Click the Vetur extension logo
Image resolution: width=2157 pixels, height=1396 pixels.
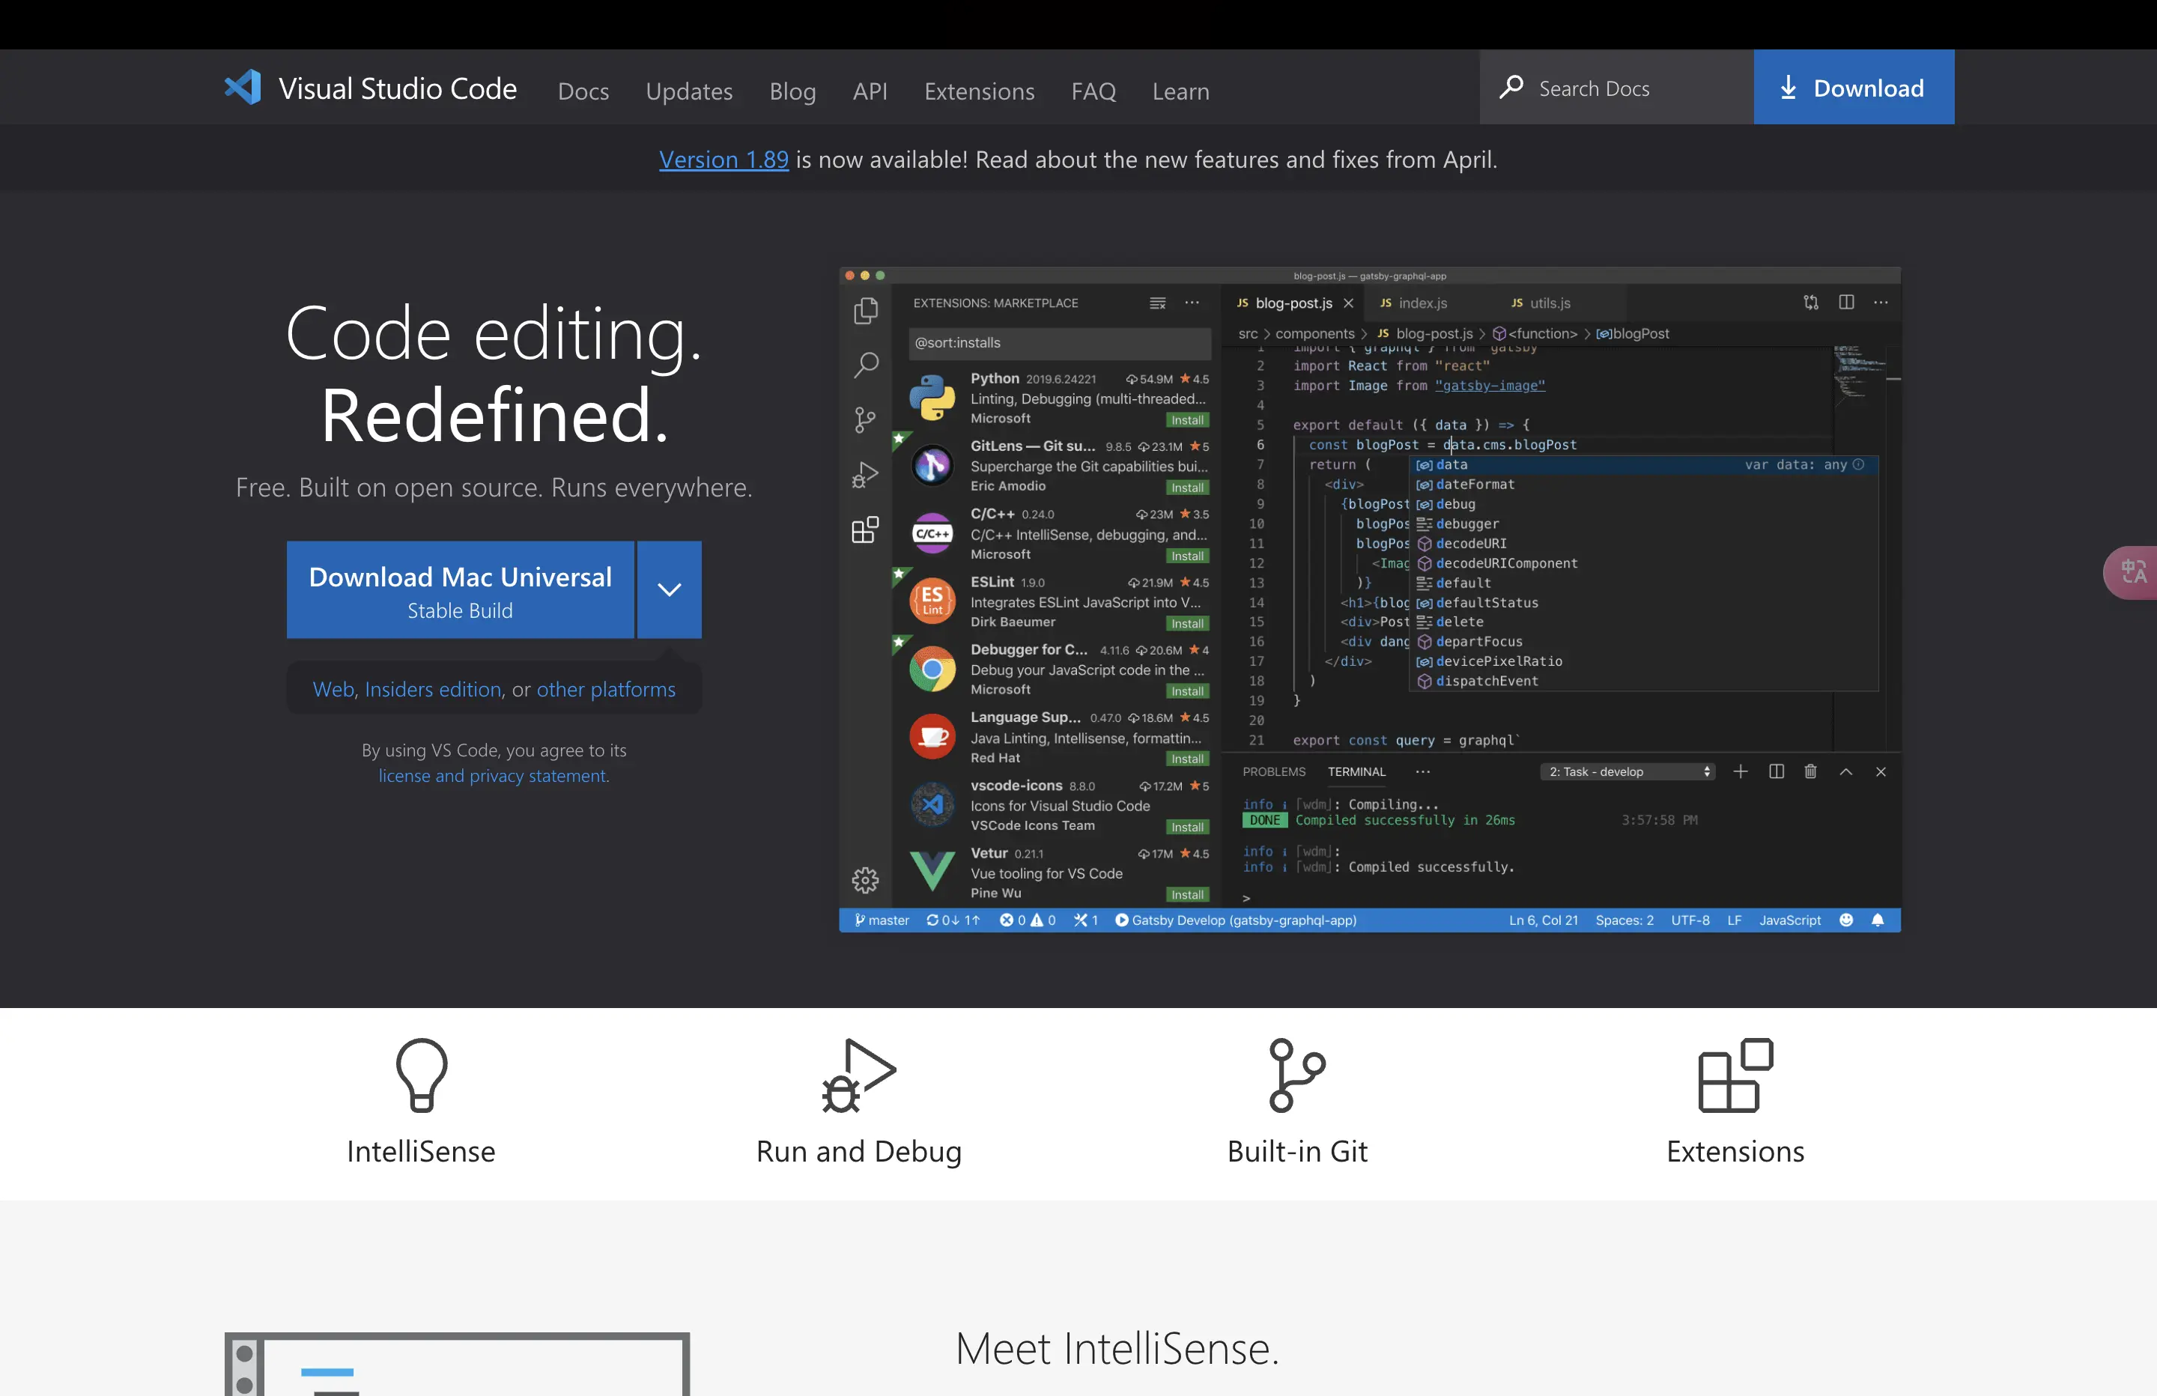(932, 871)
